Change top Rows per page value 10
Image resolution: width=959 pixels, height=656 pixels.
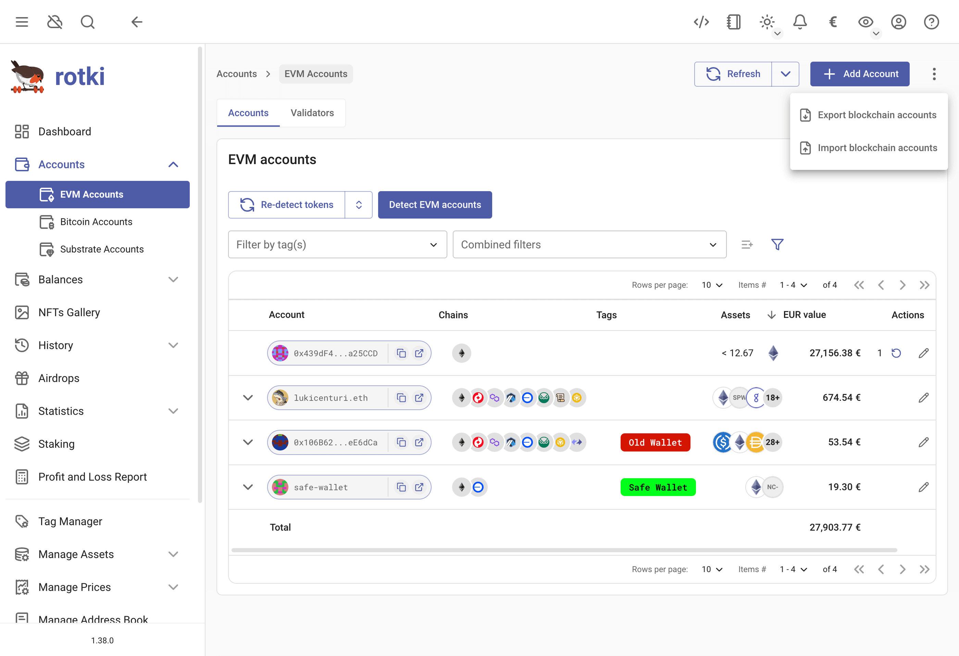point(712,285)
